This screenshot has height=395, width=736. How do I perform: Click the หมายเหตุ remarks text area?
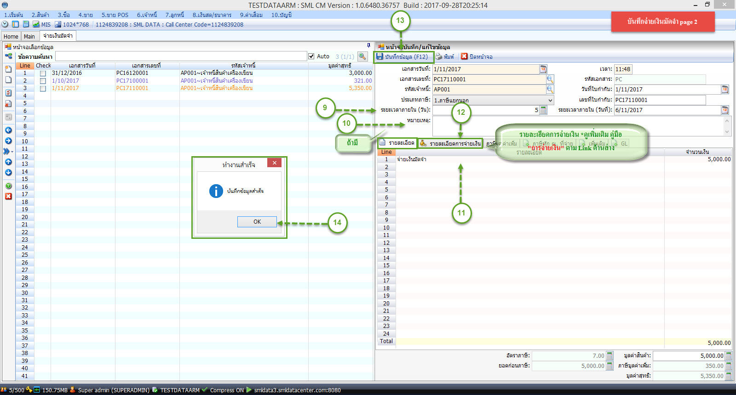(578, 125)
